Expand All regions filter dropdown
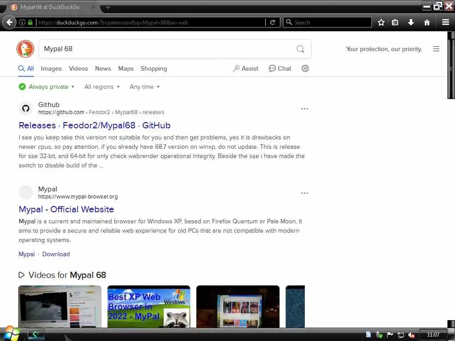The width and height of the screenshot is (455, 341). click(x=102, y=87)
